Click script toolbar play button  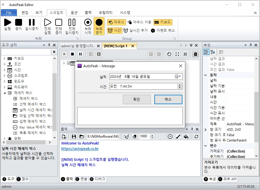pos(64,54)
